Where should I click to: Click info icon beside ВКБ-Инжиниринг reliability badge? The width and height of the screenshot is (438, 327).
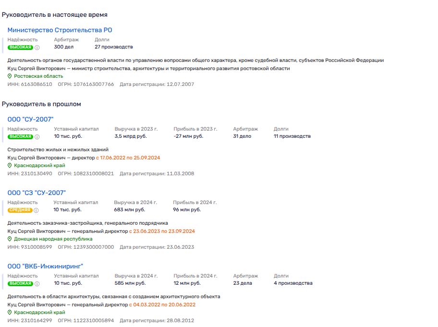(37, 283)
